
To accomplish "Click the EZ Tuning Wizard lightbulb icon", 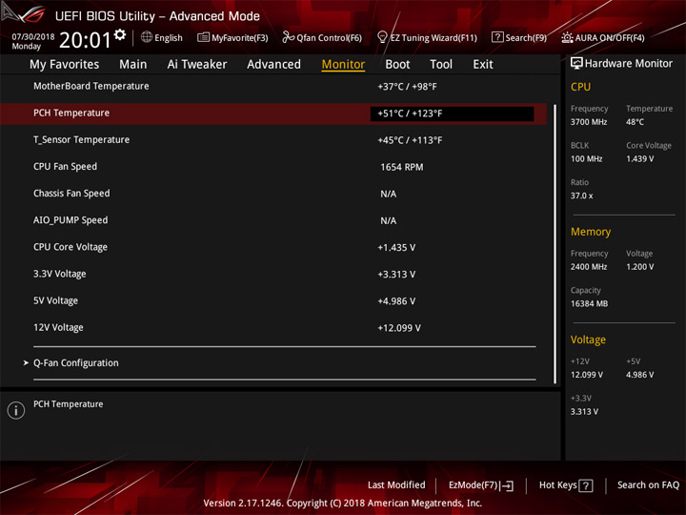I will pos(382,37).
